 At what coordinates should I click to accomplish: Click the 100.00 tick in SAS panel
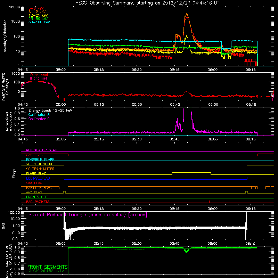[x=14, y=213]
